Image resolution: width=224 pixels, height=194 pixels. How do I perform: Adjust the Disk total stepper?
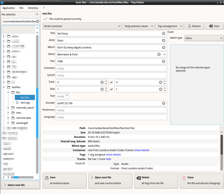tap(165, 89)
